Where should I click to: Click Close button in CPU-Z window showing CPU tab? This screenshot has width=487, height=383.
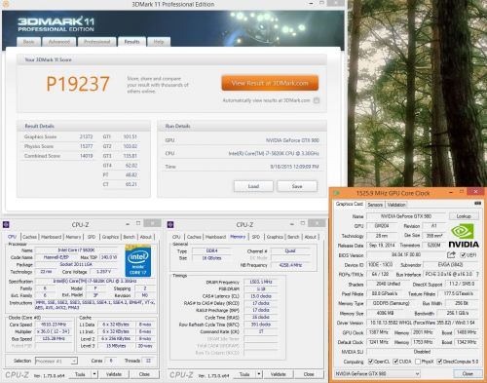(144, 374)
